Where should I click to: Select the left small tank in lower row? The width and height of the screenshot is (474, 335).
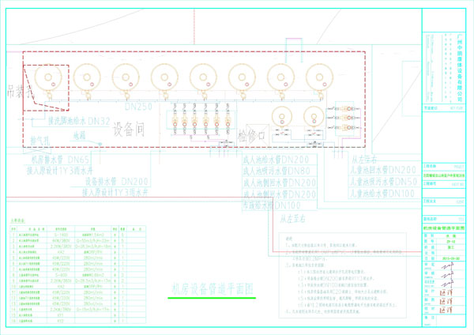pyautogui.click(x=278, y=117)
